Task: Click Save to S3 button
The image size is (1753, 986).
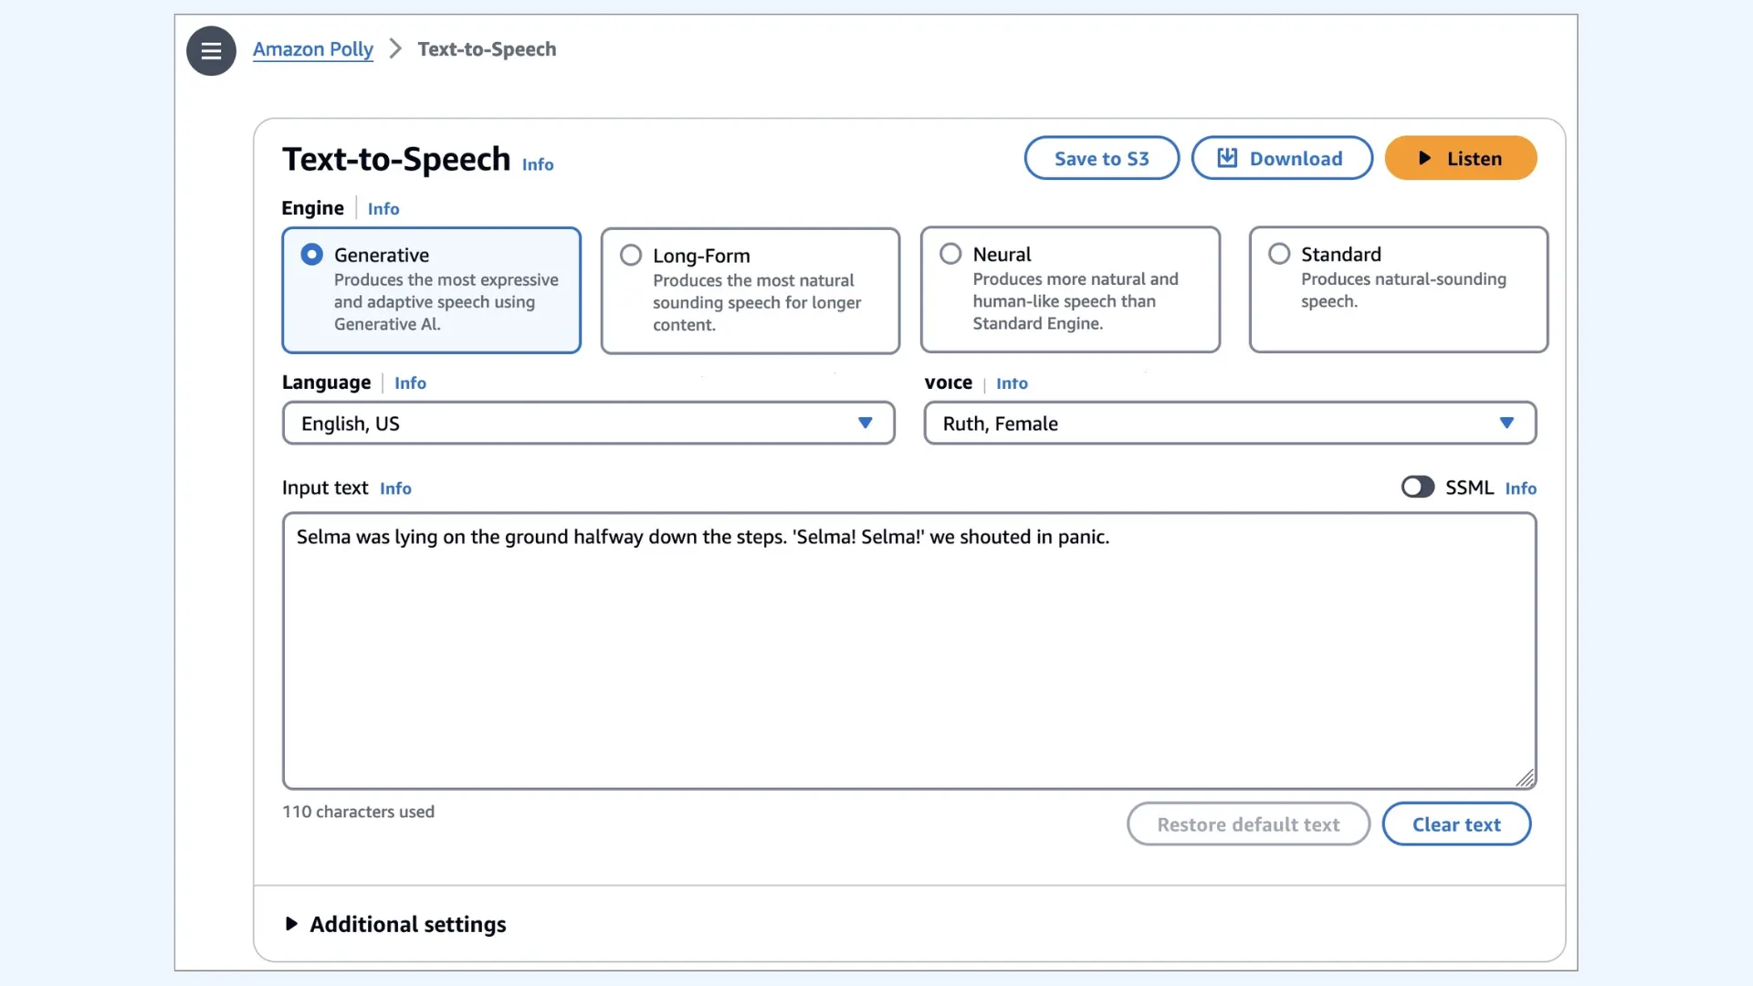Action: [1101, 158]
